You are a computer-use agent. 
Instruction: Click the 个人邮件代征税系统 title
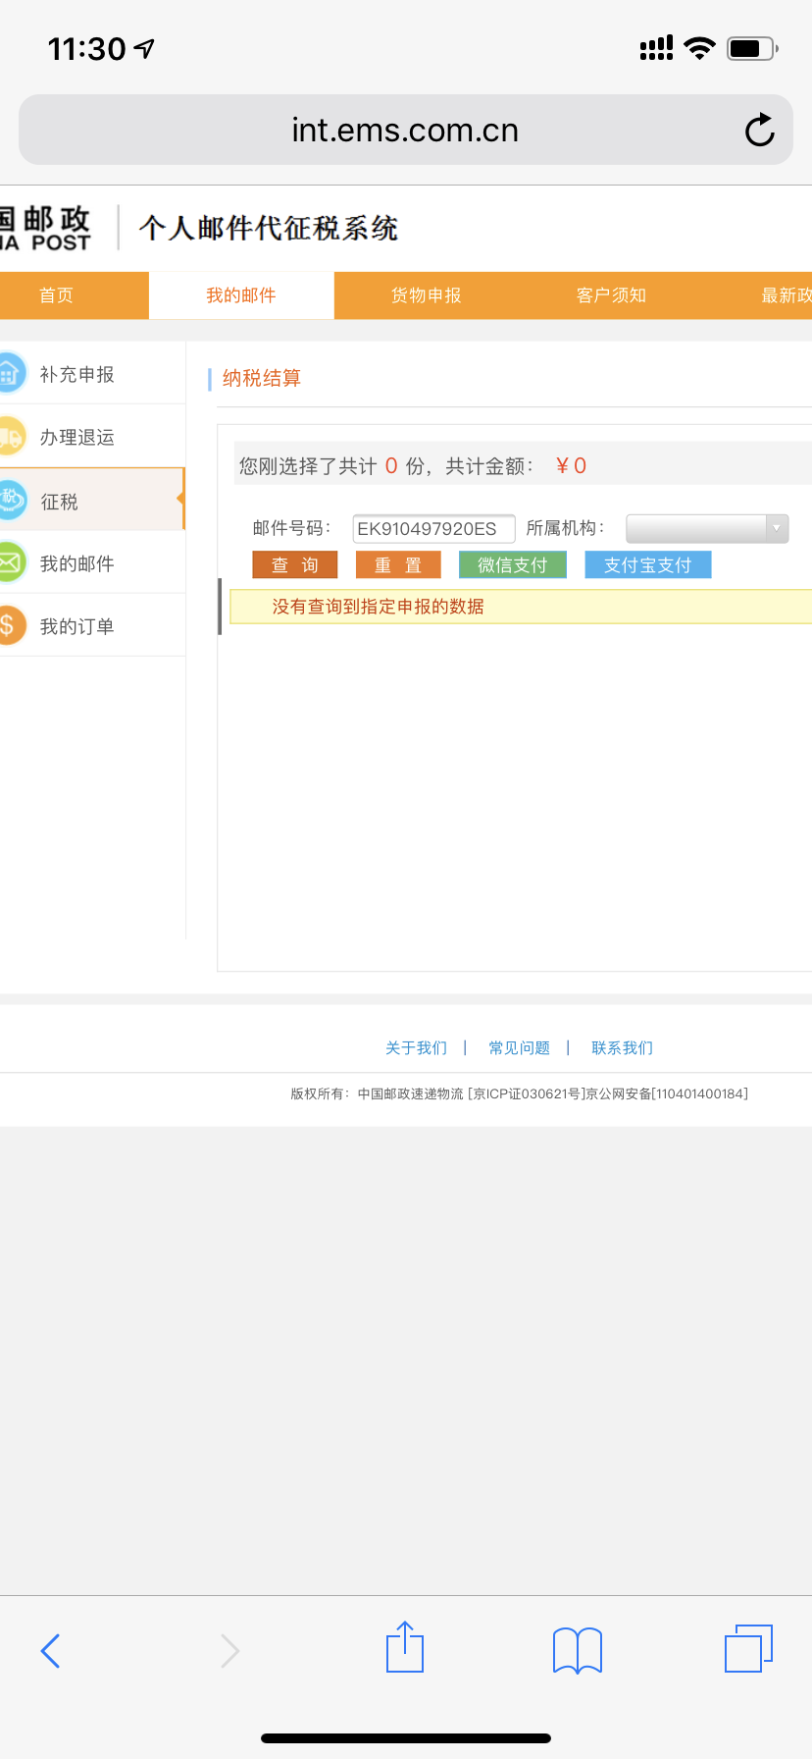(268, 228)
